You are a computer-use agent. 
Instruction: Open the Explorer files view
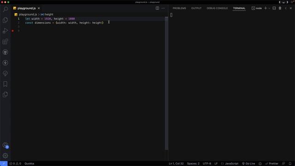click(x=5, y=20)
